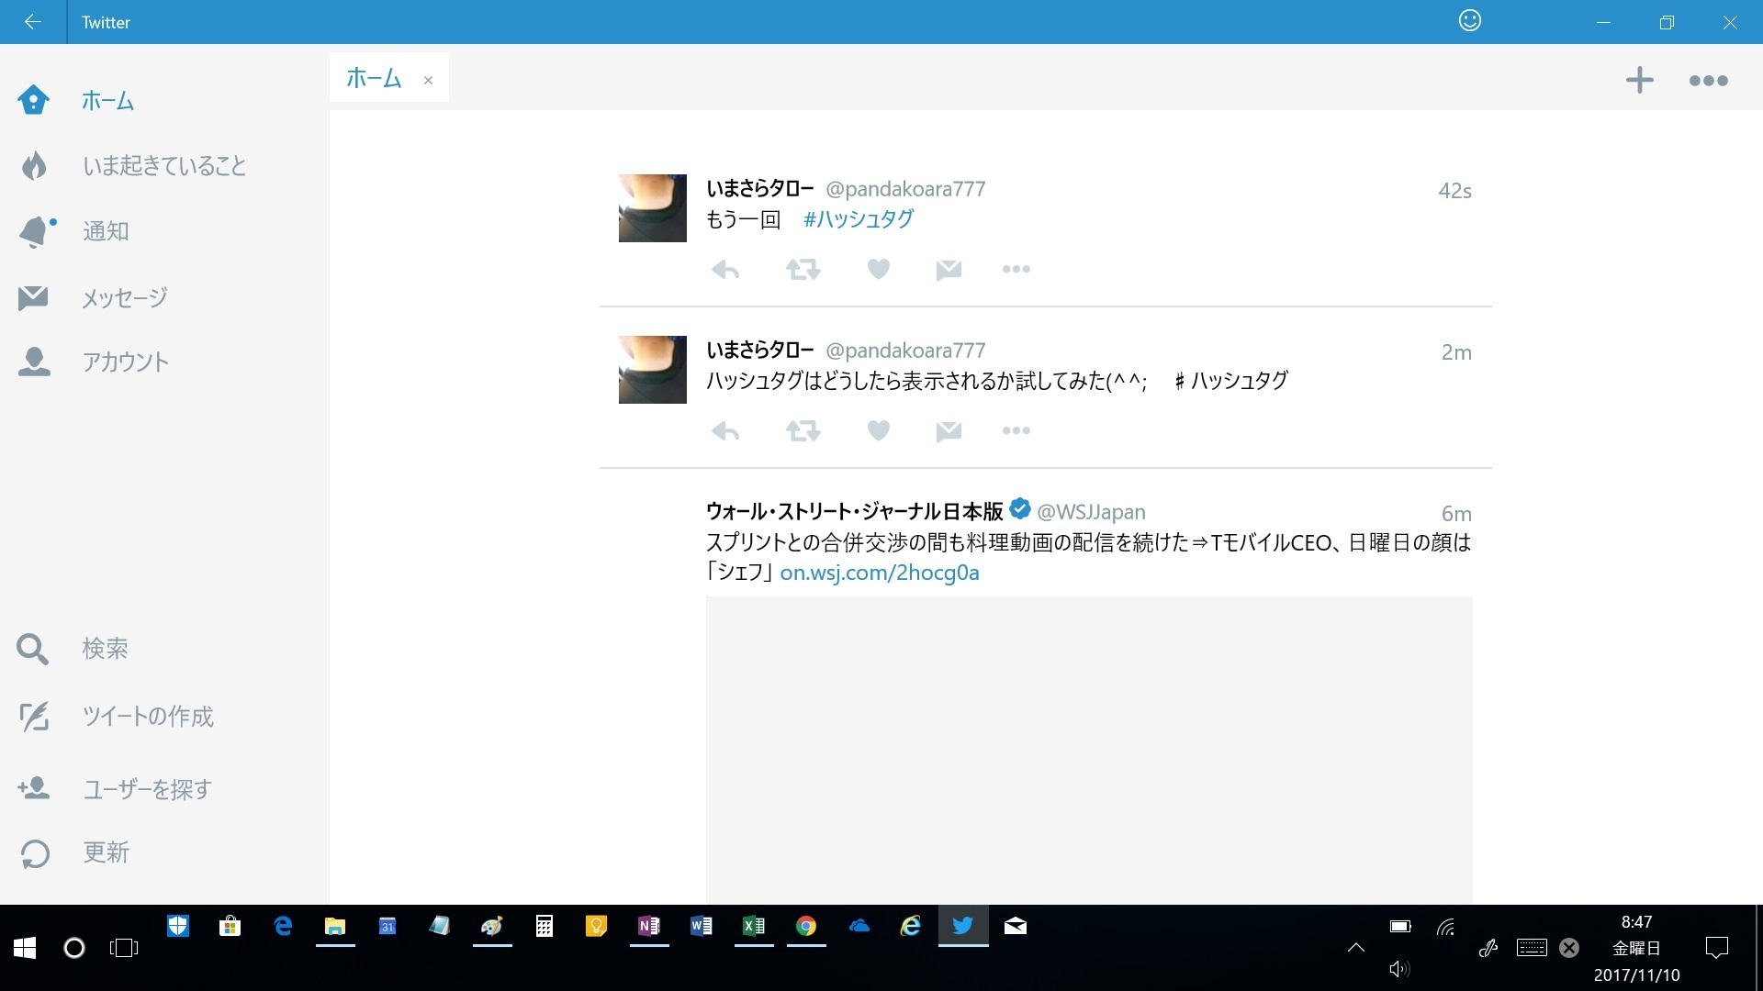Click the person account icon
This screenshot has height=991, width=1763.
pyautogui.click(x=34, y=362)
